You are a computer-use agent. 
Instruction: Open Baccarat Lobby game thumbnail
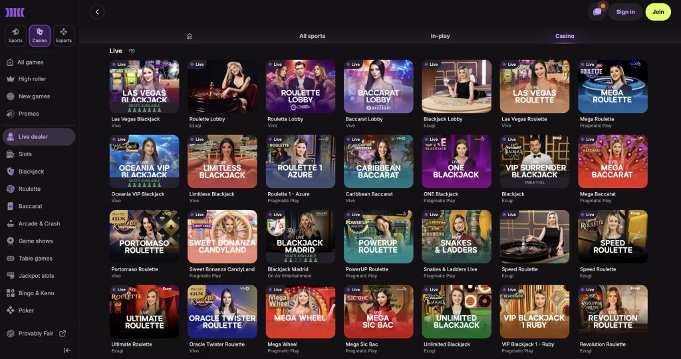point(378,86)
